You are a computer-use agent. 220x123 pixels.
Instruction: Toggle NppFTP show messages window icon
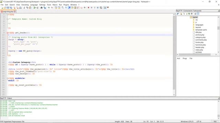(x=198, y=14)
